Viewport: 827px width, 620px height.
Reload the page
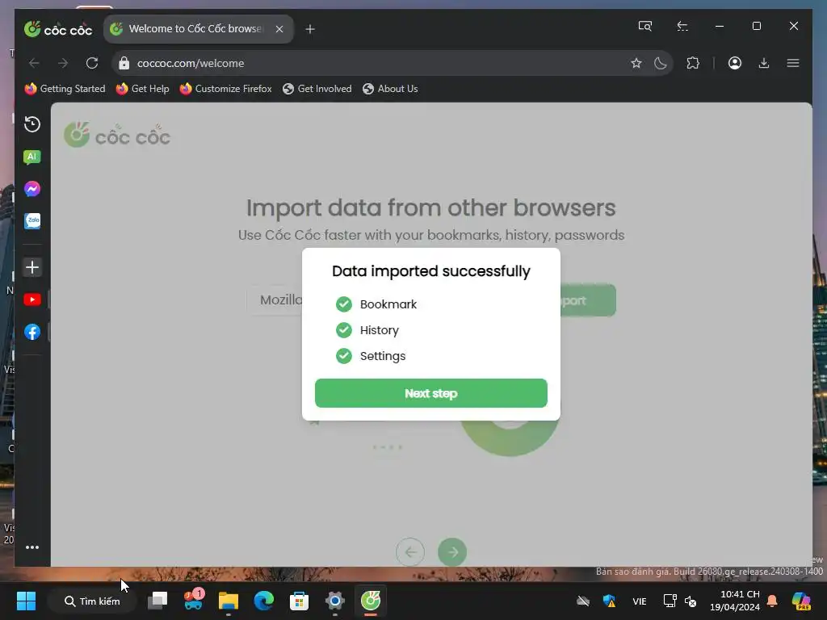pos(92,63)
